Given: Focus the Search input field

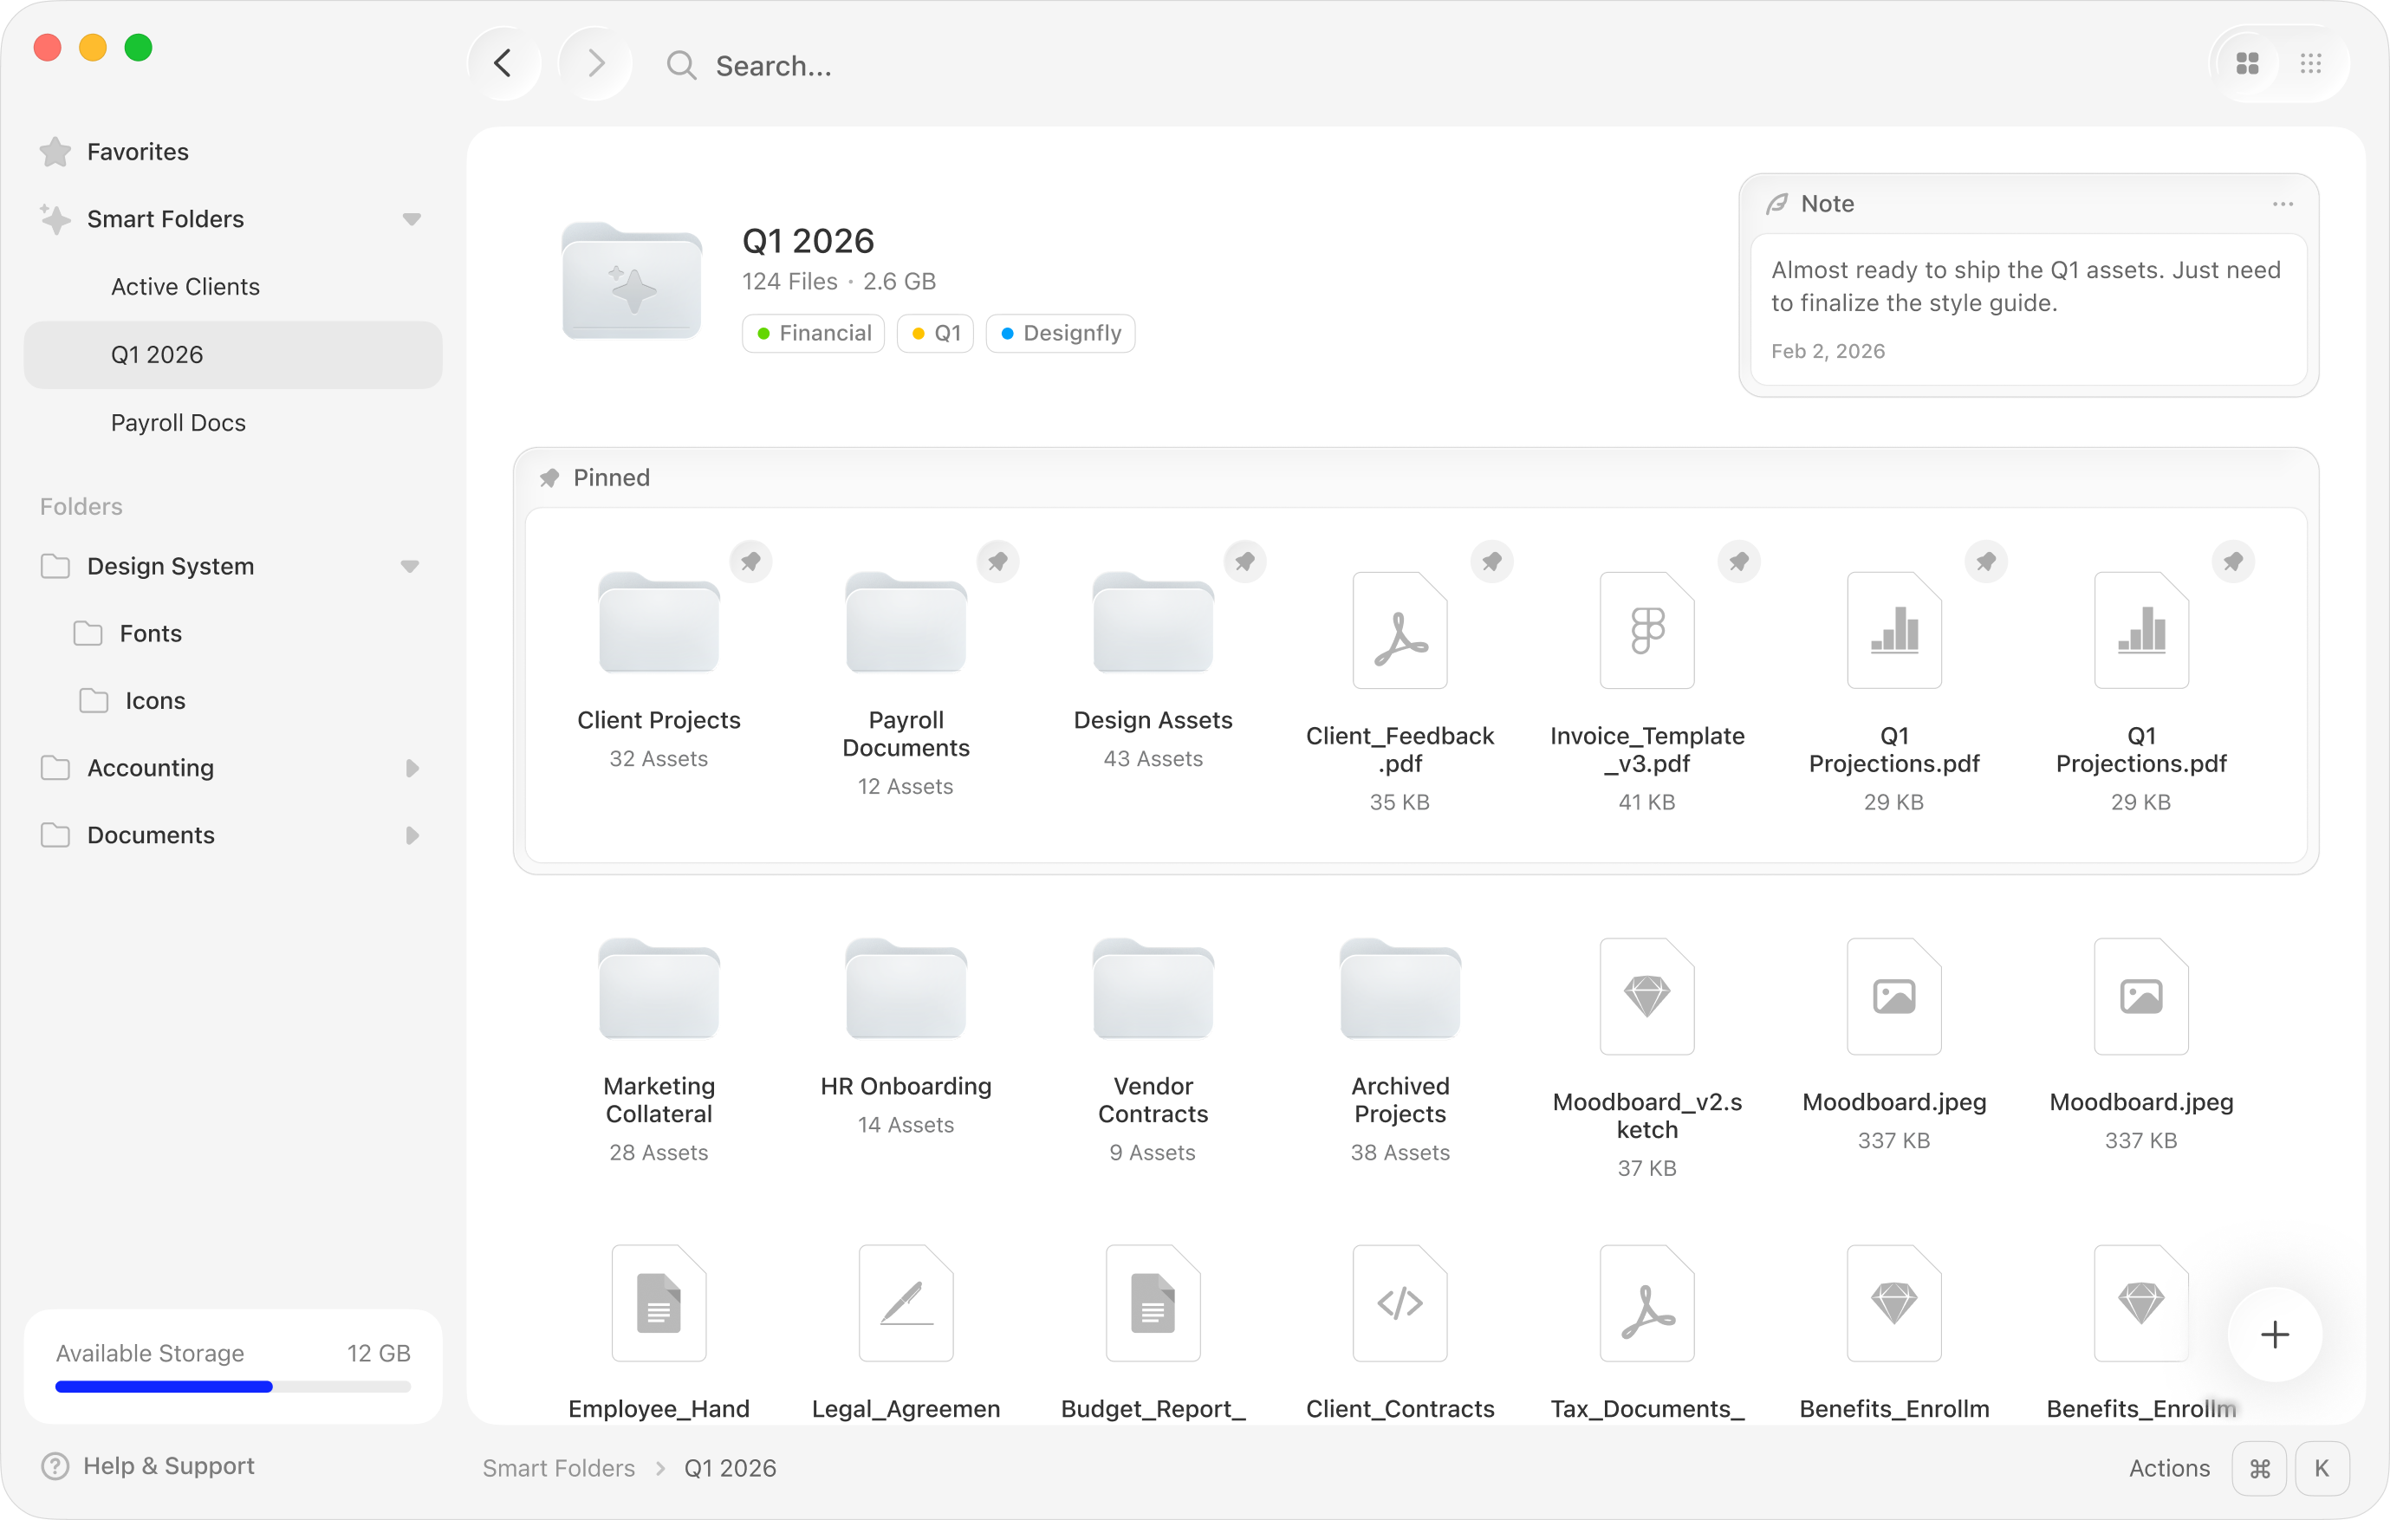Looking at the screenshot, I should coord(774,67).
